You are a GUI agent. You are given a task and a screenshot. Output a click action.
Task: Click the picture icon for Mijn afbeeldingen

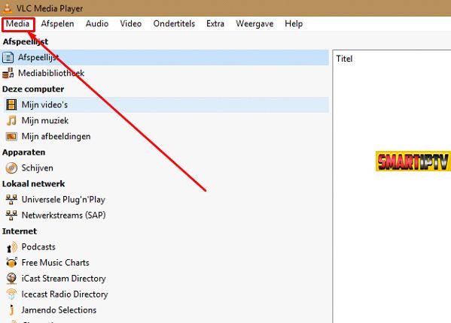[11, 136]
